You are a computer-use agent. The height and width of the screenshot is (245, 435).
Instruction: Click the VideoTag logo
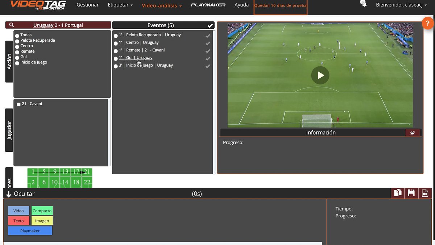pyautogui.click(x=38, y=5)
